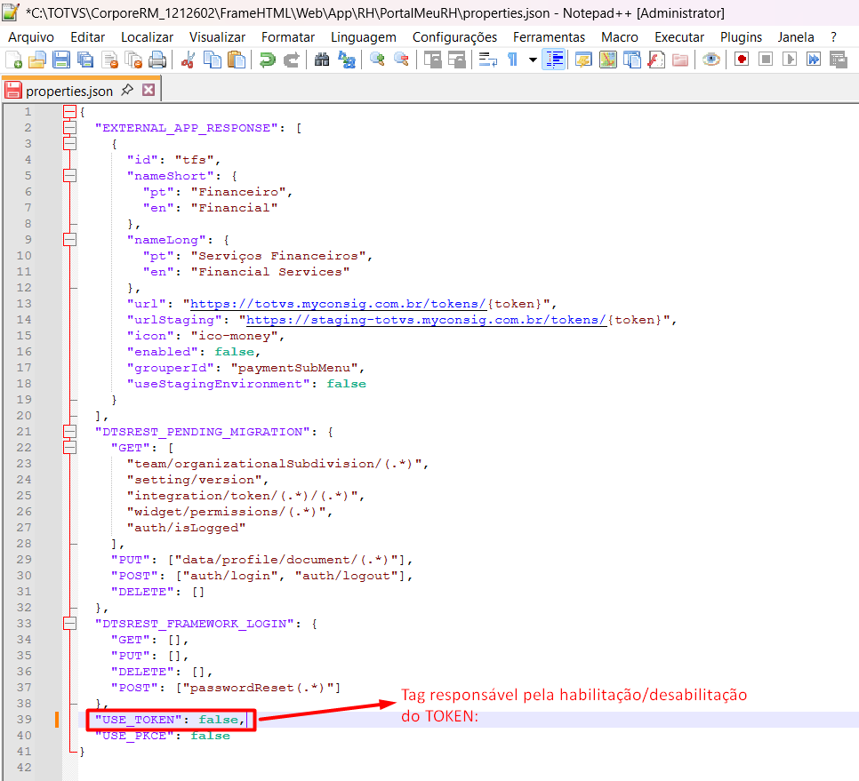Close the properties.json tab
This screenshot has width=859, height=781.
tap(149, 90)
